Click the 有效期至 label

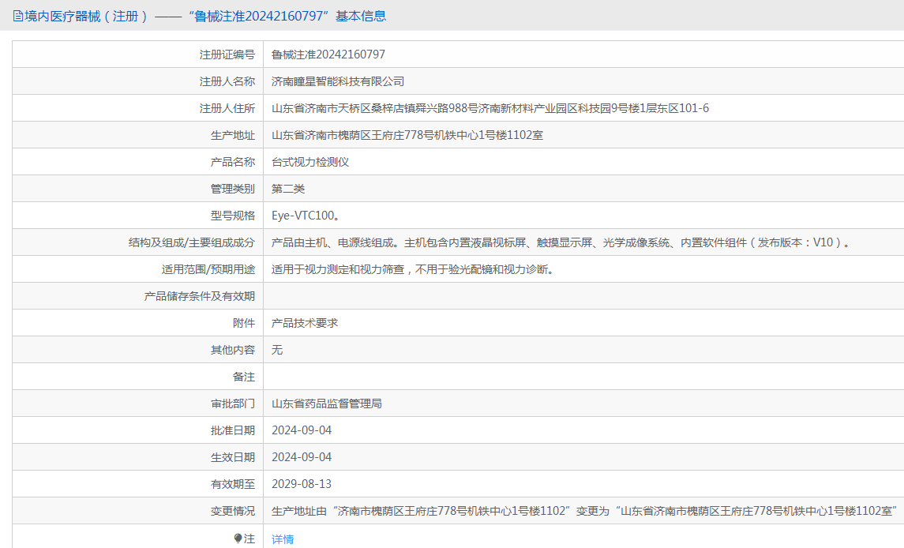pyautogui.click(x=233, y=484)
